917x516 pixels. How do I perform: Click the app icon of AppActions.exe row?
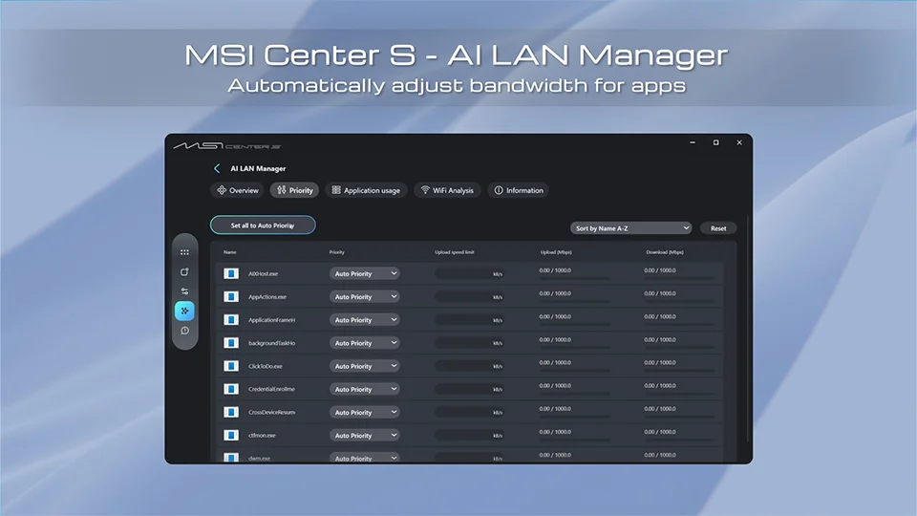coord(231,296)
